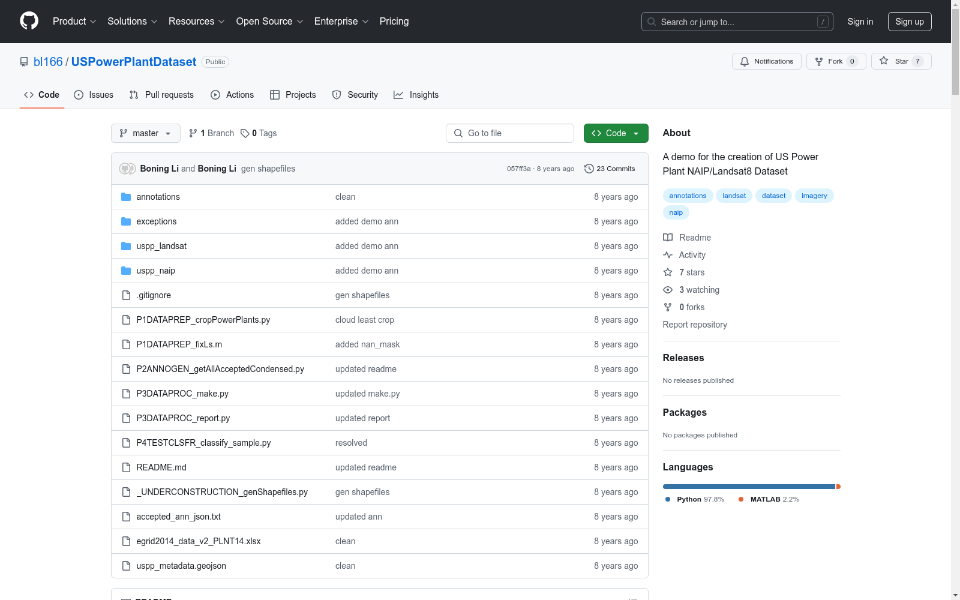960x600 pixels.
Task: Open the Code tab
Action: 42,95
